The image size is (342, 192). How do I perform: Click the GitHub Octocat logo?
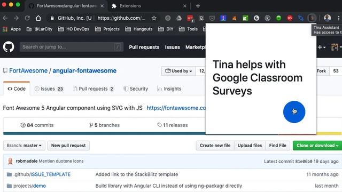coord(9,47)
